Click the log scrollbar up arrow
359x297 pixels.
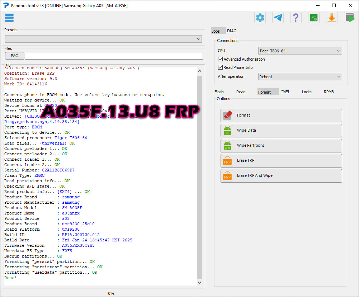(x=199, y=71)
